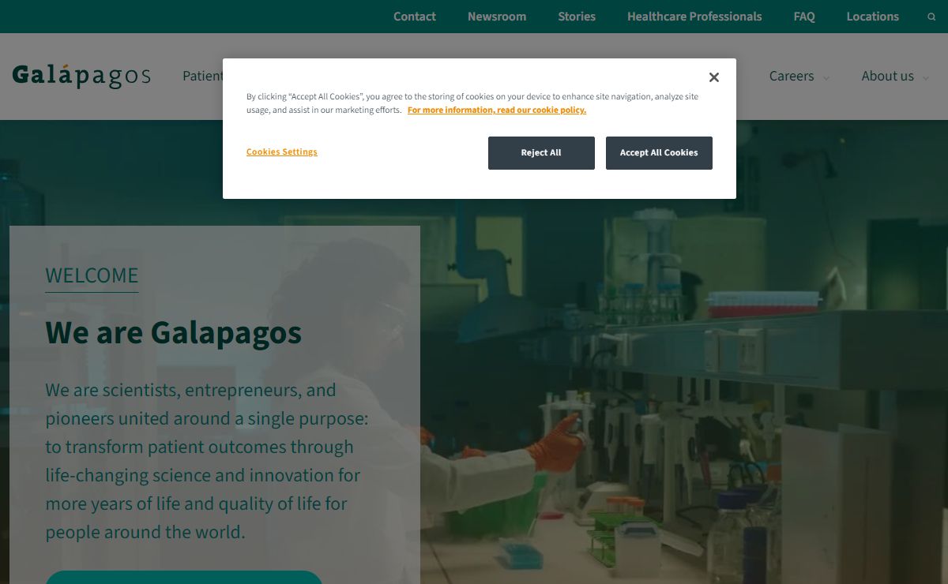
Task: Open Cookies Settings link
Action: pyautogui.click(x=282, y=152)
